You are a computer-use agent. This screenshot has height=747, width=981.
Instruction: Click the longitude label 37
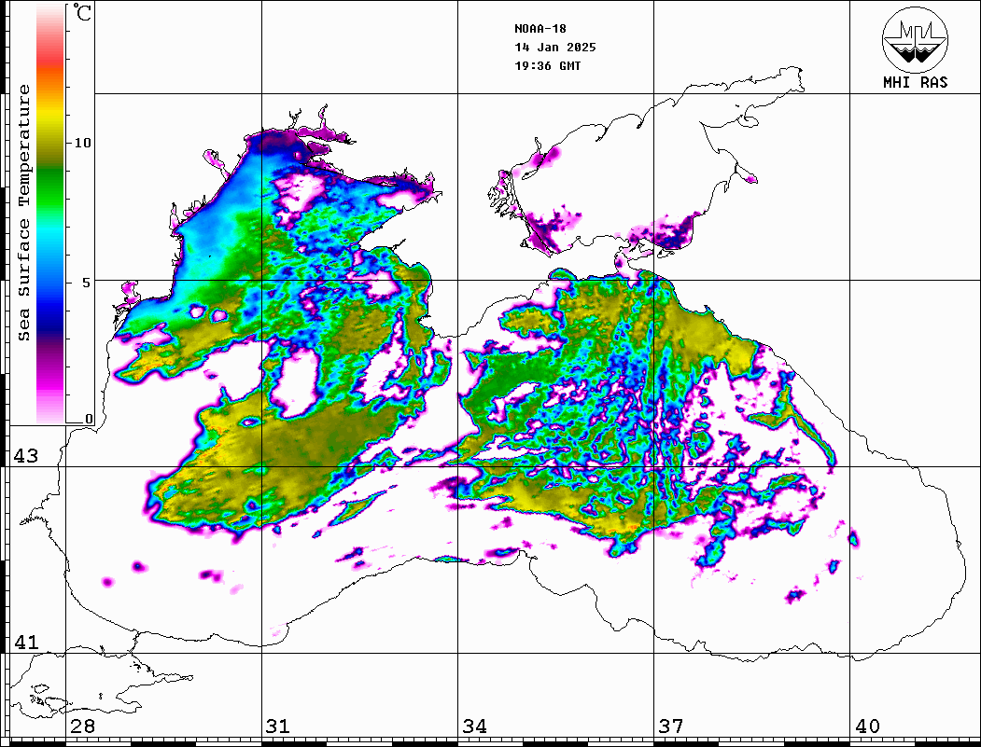[671, 726]
